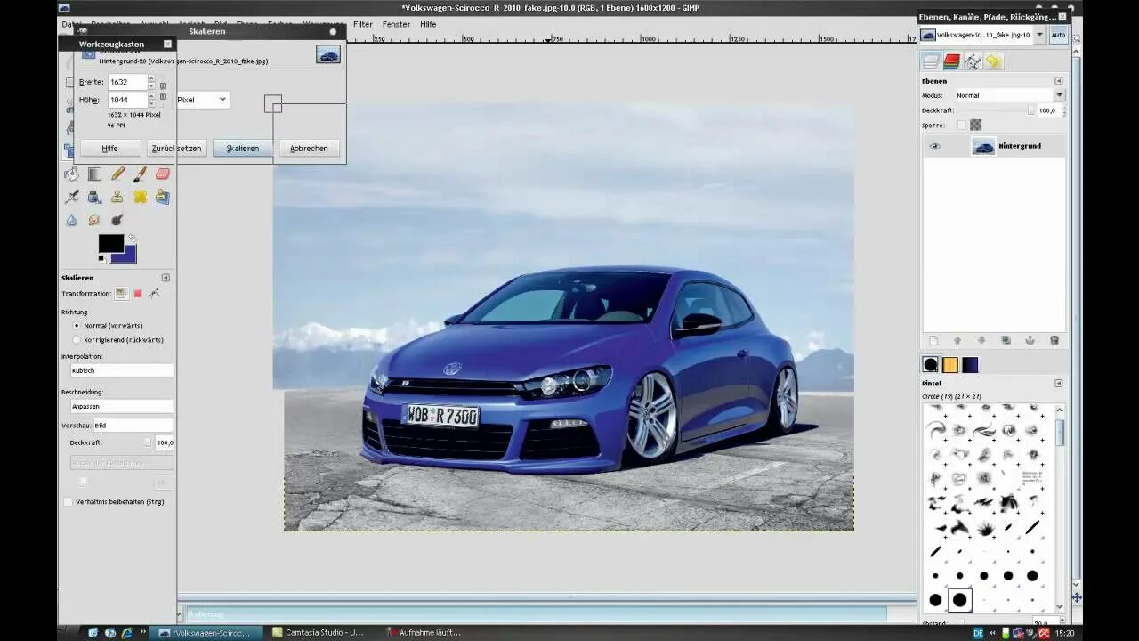Switch to the Paths tab icon
Screen dimensions: 1139x641
tap(973, 61)
